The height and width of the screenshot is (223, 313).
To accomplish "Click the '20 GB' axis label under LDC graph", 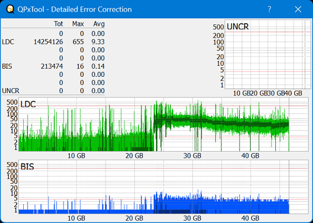I will click(x=134, y=156).
